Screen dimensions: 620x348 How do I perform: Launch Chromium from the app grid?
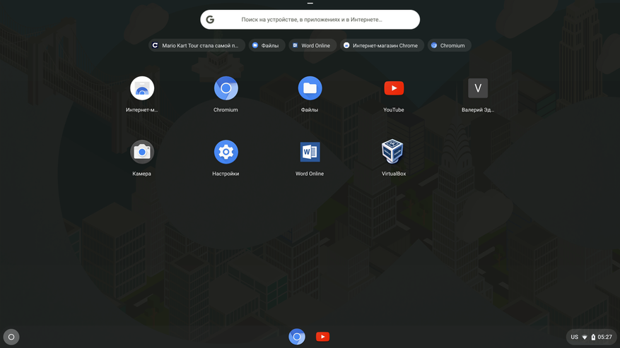(x=226, y=88)
